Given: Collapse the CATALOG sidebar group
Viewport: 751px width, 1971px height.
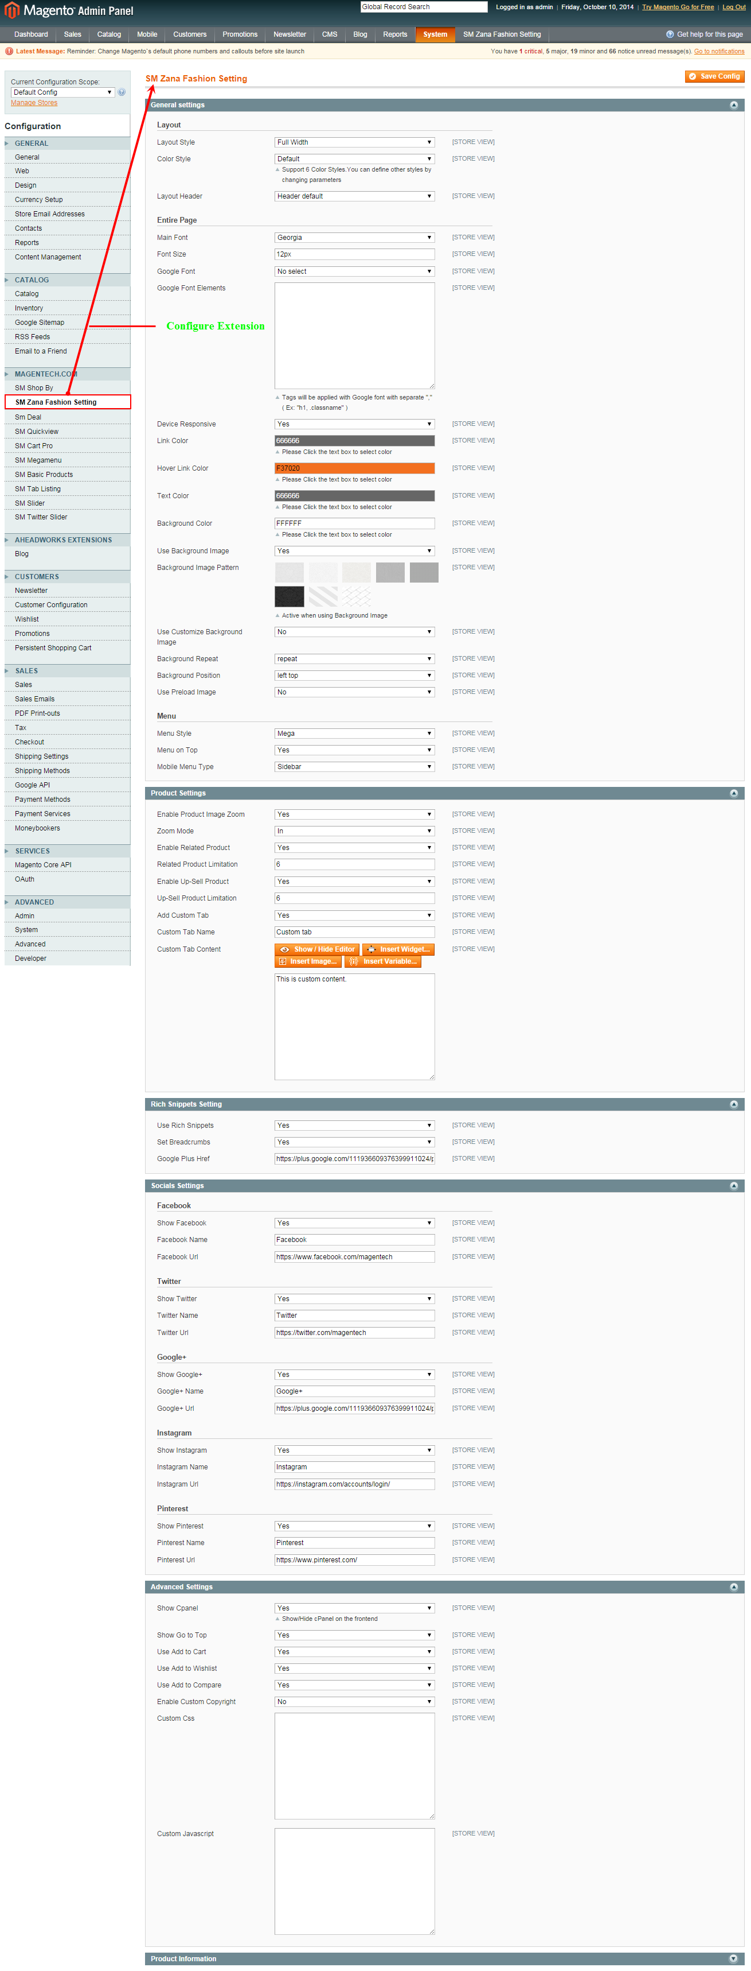Looking at the screenshot, I should (67, 280).
